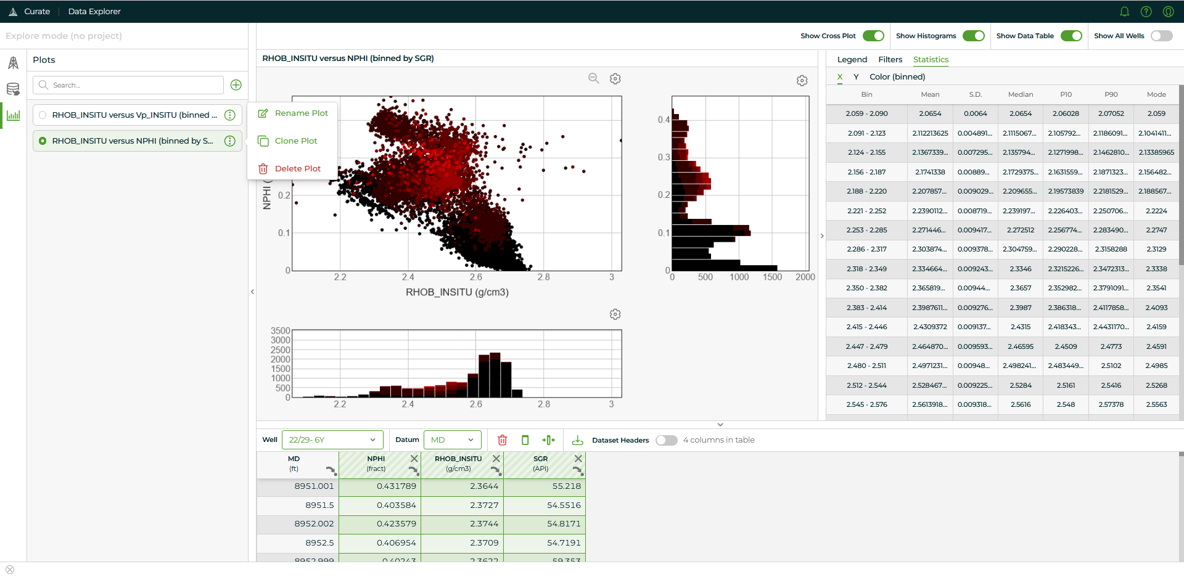Image resolution: width=1184 pixels, height=577 pixels.
Task: Open options for RHOB_INSITU versus Vp_INSITU plot
Action: [230, 115]
